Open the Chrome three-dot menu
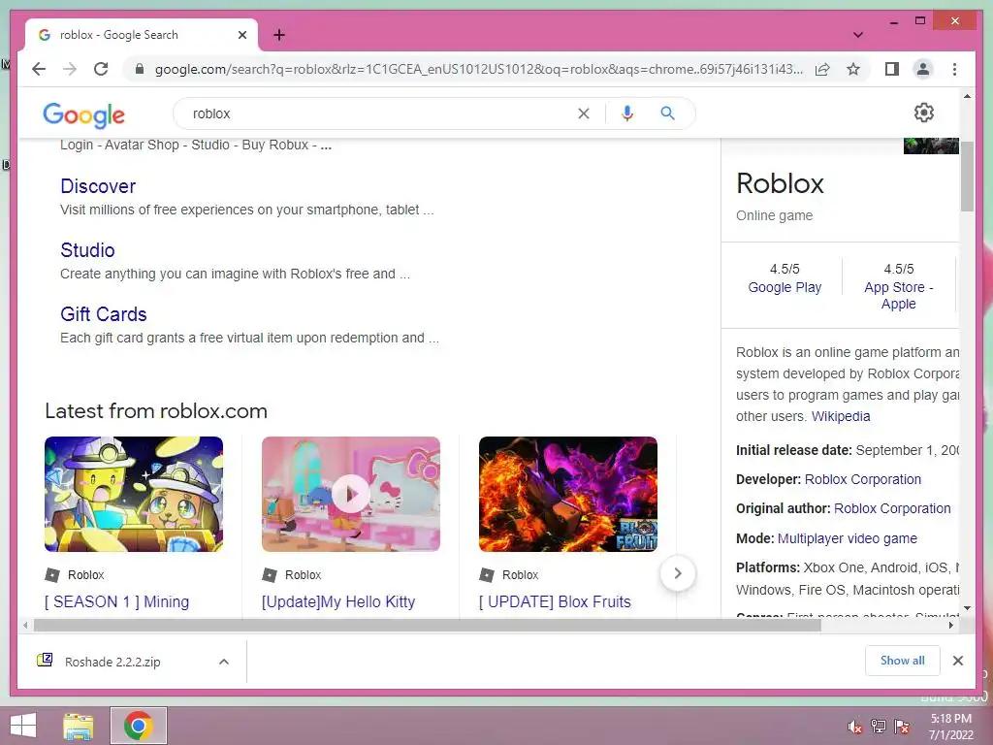 click(954, 69)
